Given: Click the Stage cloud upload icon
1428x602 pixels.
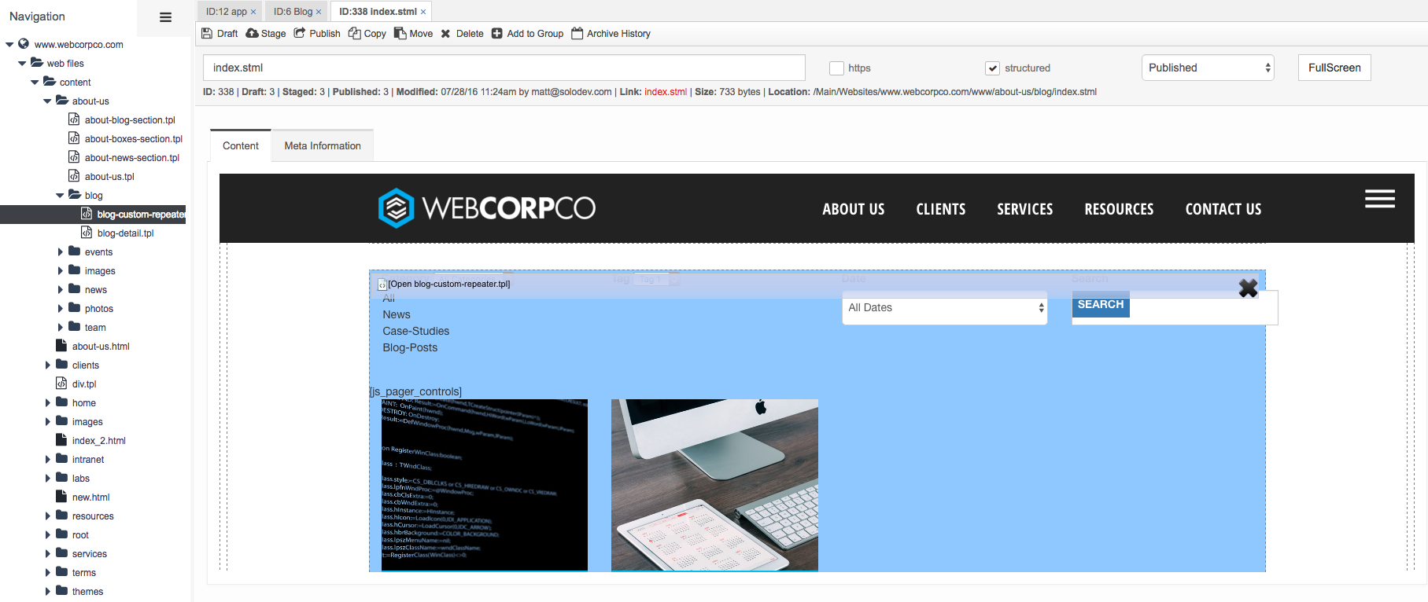Looking at the screenshot, I should (252, 33).
